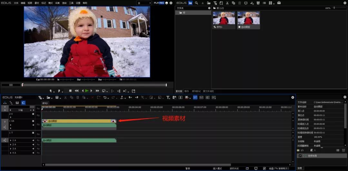
Task: Adjust the shuttle slider below preview
Action: point(11,85)
